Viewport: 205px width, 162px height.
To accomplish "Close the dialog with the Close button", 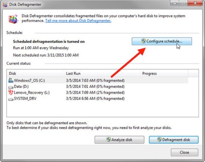I will (x=184, y=152).
